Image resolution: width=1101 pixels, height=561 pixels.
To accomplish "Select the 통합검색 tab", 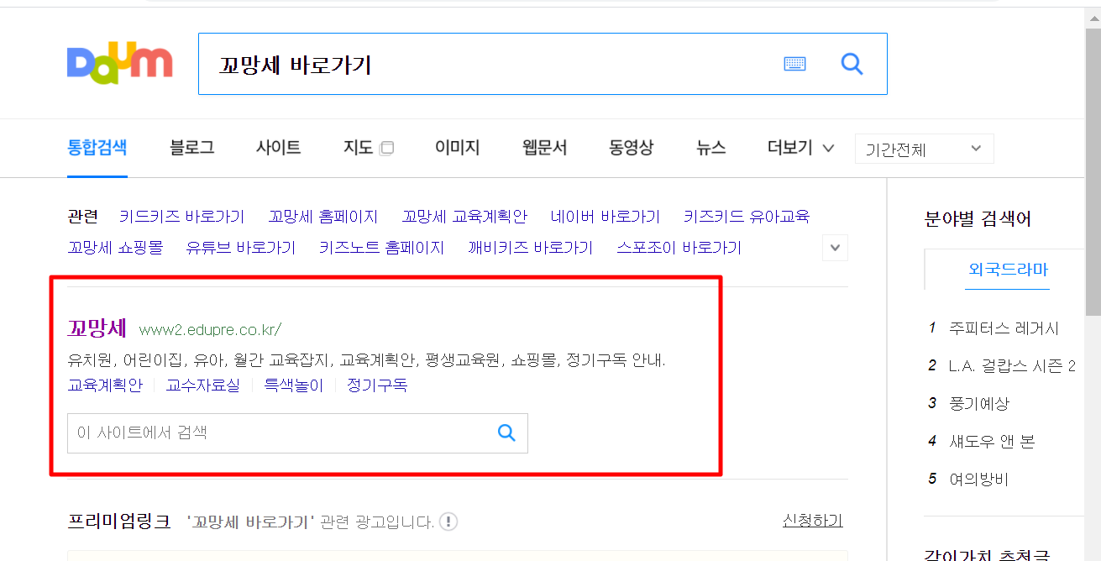I will pos(97,148).
